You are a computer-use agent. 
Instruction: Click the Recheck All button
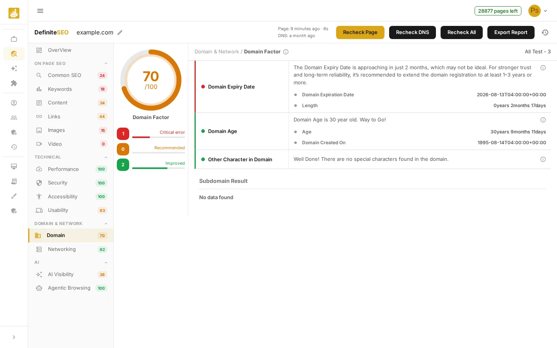coord(461,32)
